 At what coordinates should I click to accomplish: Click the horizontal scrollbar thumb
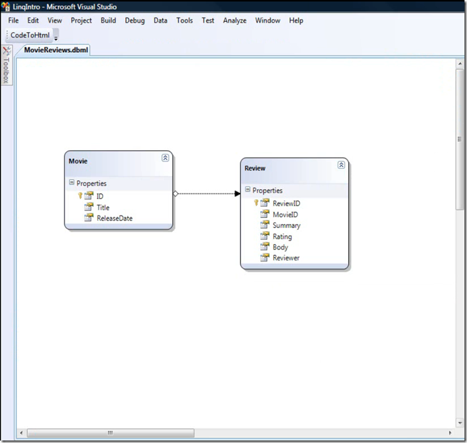pos(111,432)
